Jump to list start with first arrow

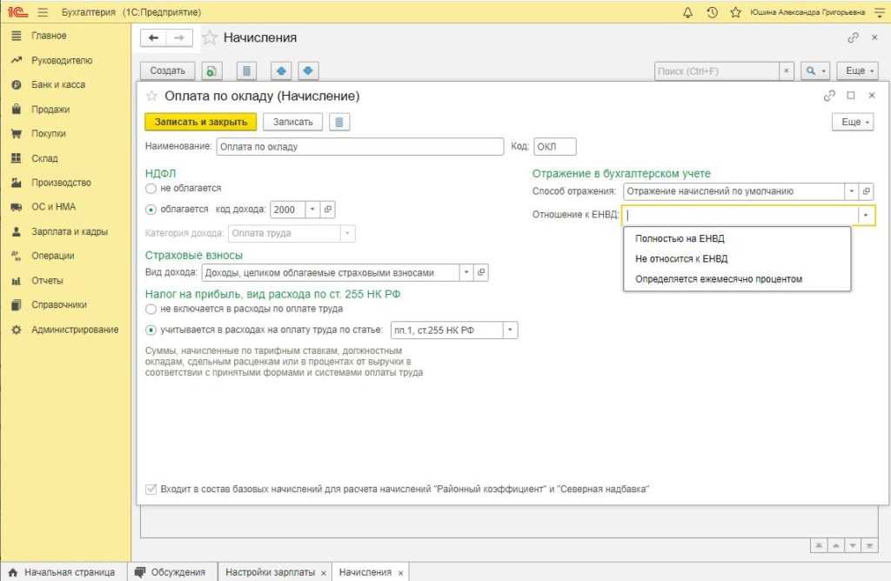coord(818,545)
